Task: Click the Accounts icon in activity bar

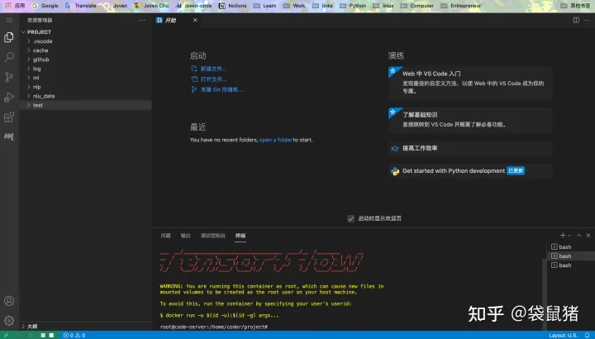Action: pyautogui.click(x=9, y=301)
